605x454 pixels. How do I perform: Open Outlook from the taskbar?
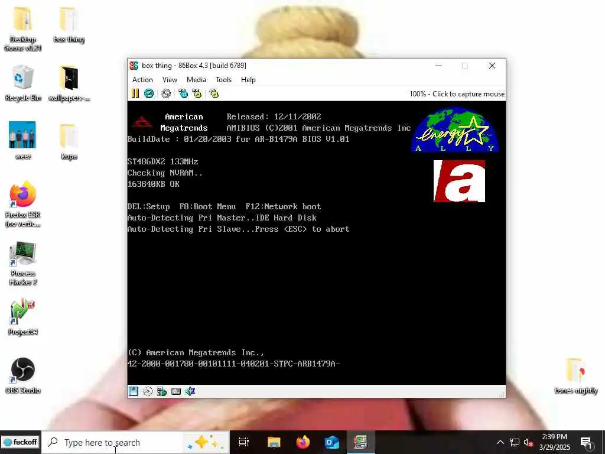pos(331,442)
